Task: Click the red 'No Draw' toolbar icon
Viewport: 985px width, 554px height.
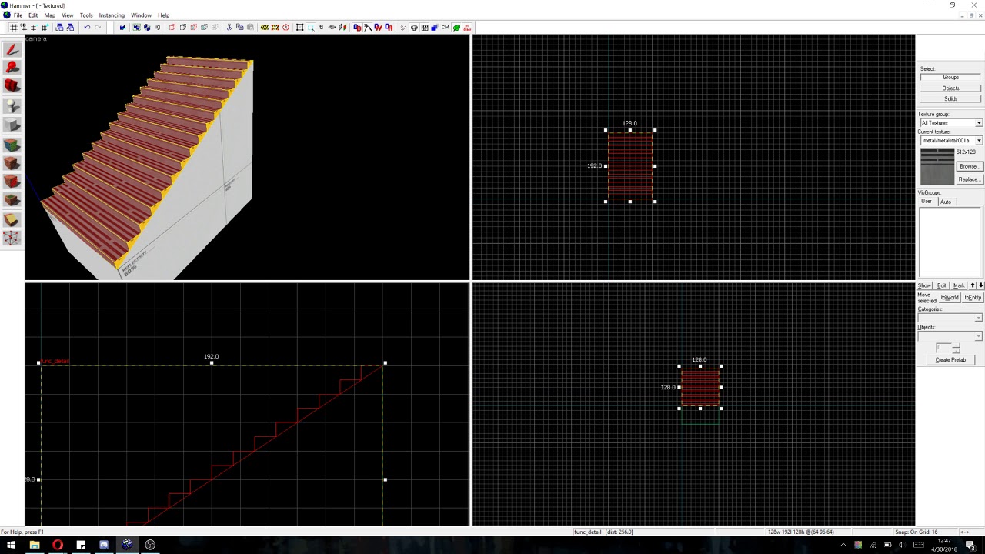Action: point(467,27)
